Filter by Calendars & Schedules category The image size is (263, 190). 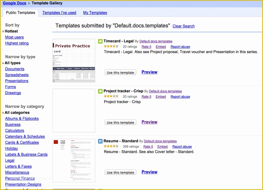coord(25,137)
